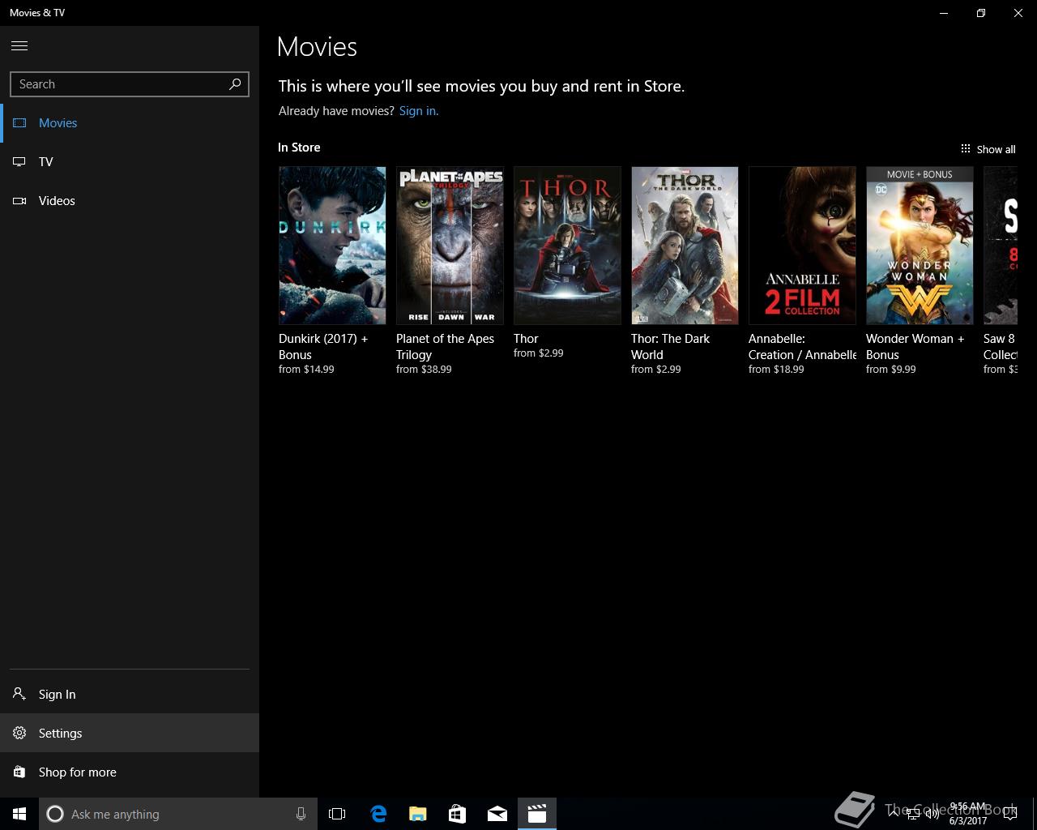Click the Thor: The Dark World title
The image size is (1037, 830).
670,346
